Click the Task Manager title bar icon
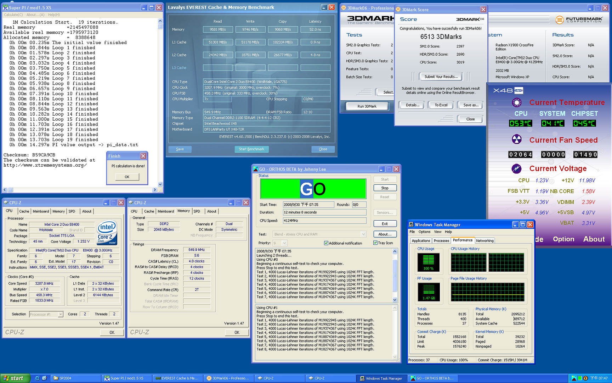This screenshot has width=612, height=383. 411,224
